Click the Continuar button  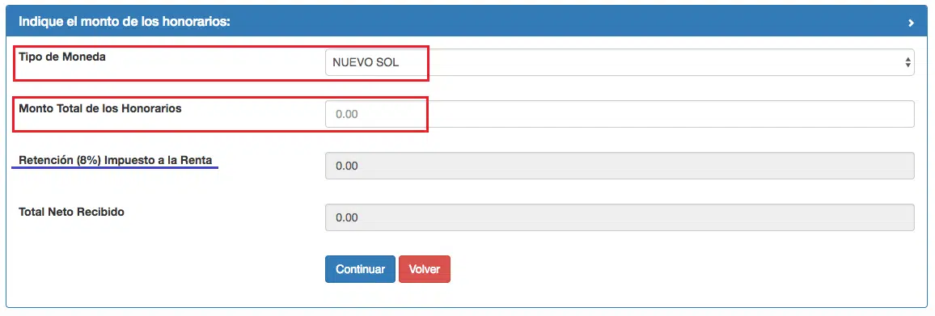(360, 269)
